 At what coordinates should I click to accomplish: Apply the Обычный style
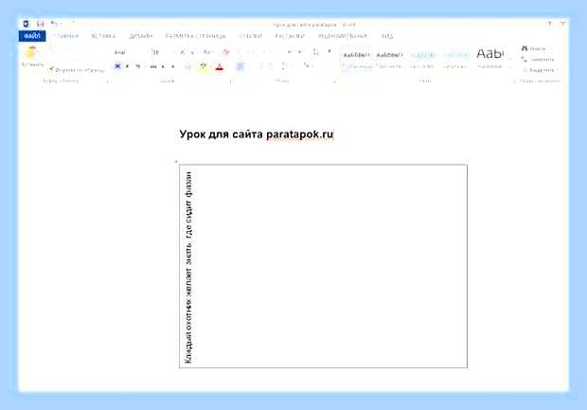[x=357, y=60]
